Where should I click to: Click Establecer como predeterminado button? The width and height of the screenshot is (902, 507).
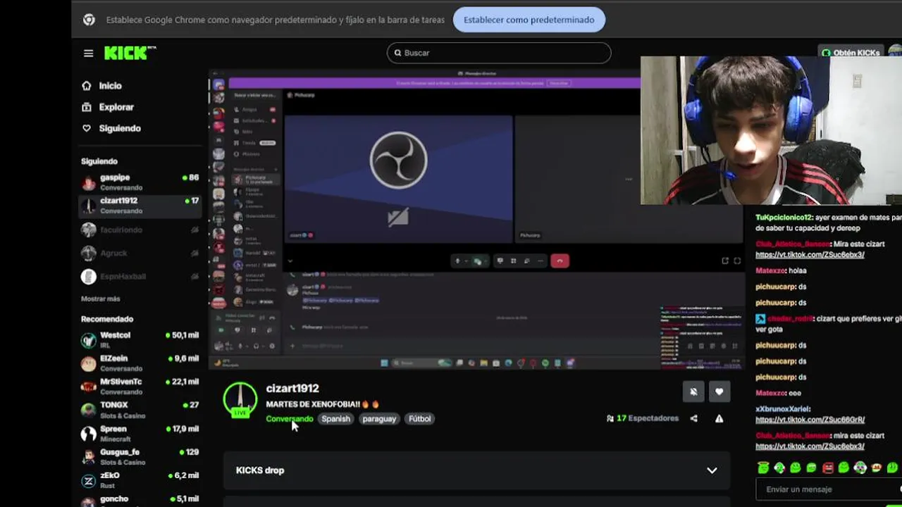[529, 20]
